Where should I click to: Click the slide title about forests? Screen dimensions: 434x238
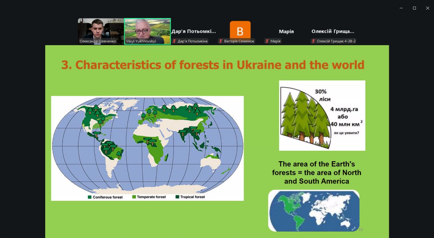coord(213,65)
